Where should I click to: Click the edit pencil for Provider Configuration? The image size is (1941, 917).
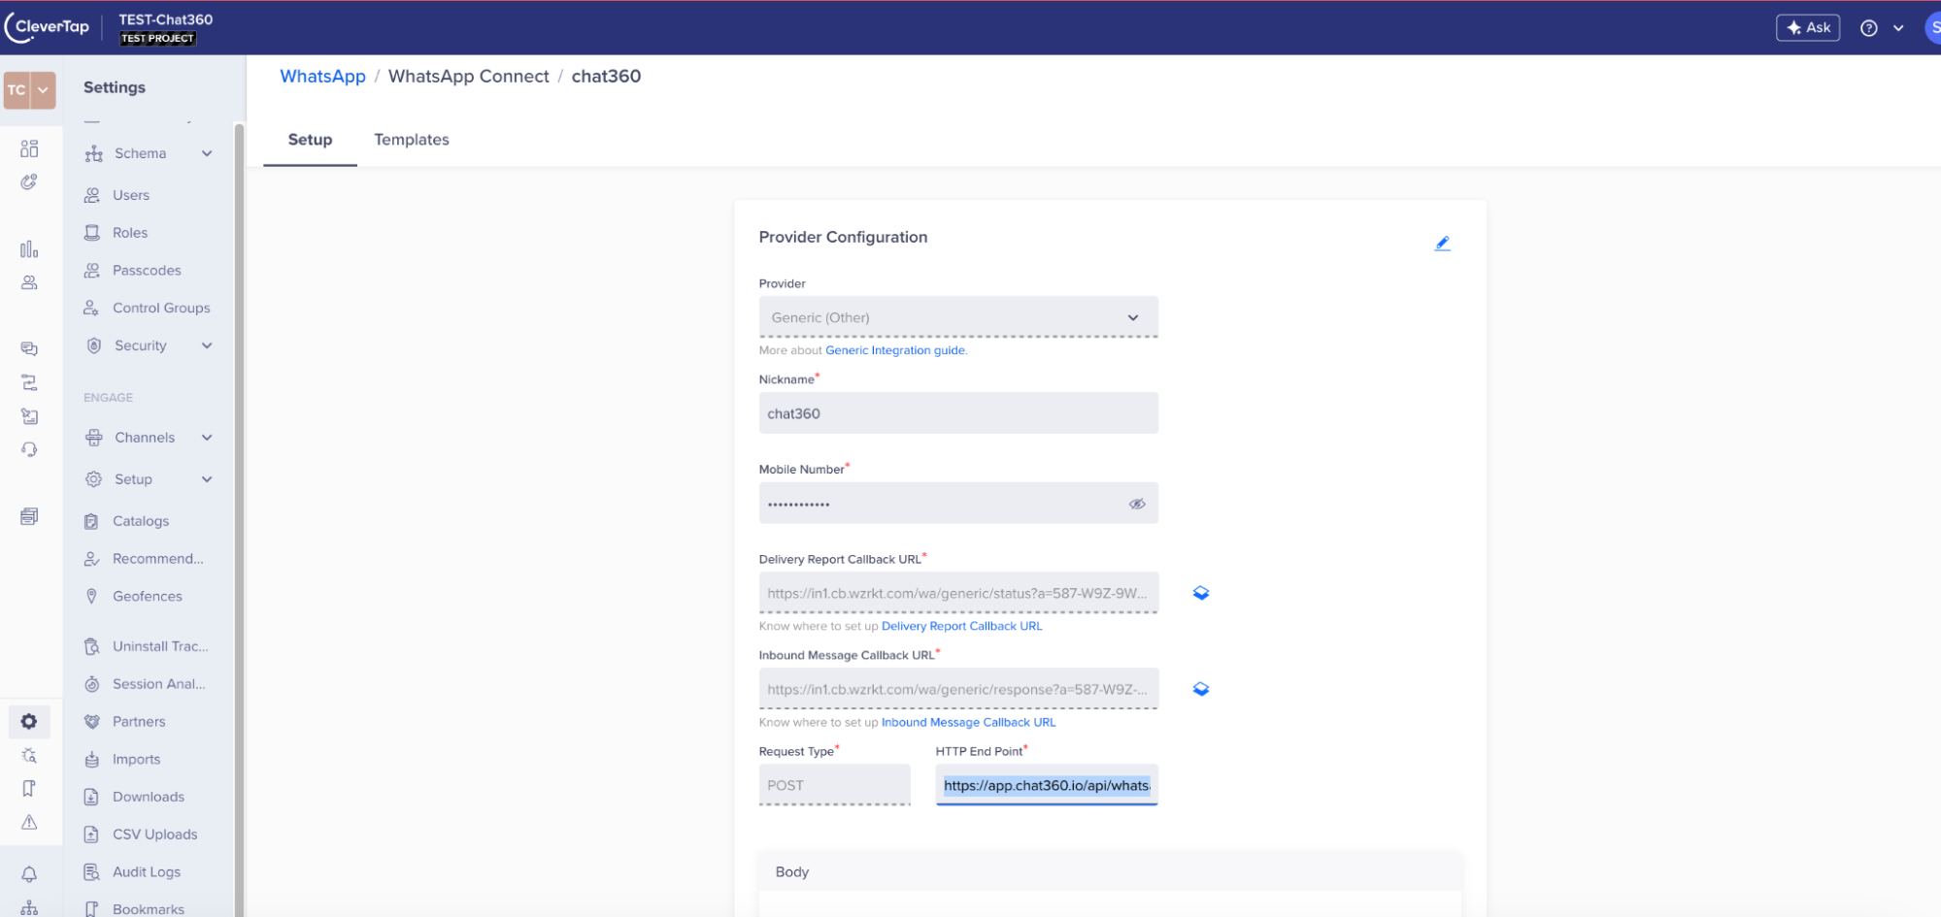point(1443,243)
